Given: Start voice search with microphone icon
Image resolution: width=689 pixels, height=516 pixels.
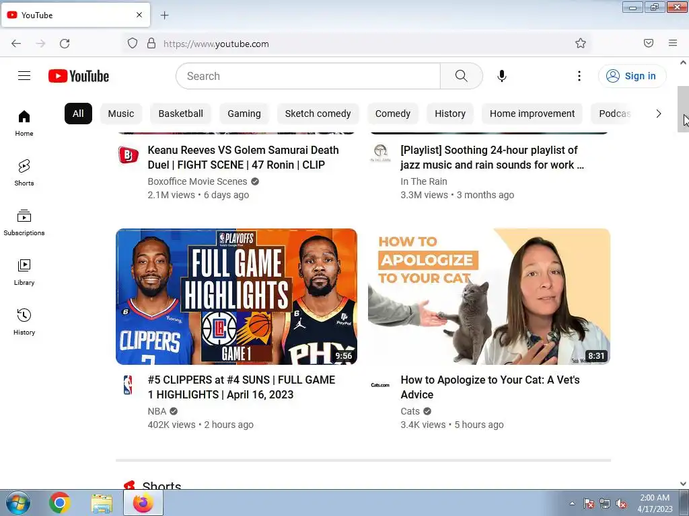Looking at the screenshot, I should pos(502,76).
